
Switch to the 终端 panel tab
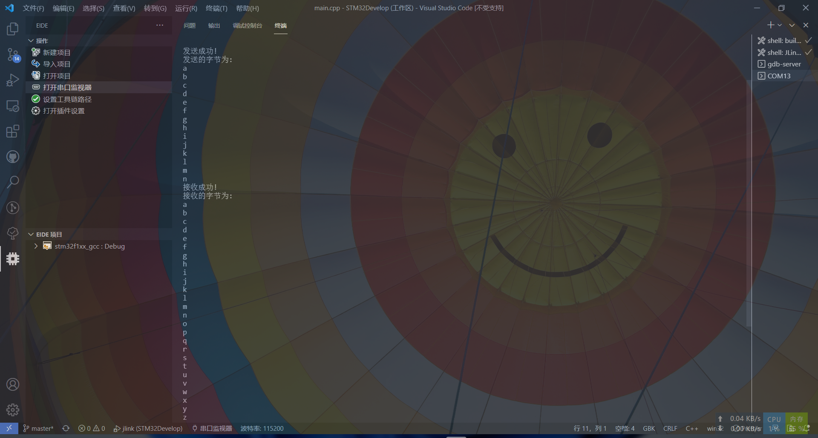click(281, 26)
